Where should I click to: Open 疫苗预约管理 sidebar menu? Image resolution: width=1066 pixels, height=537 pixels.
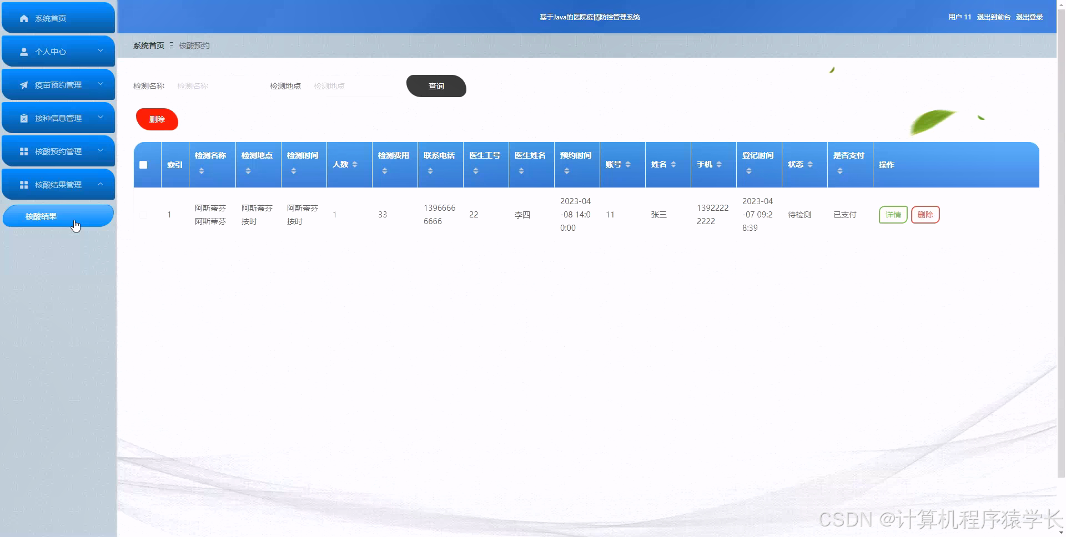[x=58, y=84]
